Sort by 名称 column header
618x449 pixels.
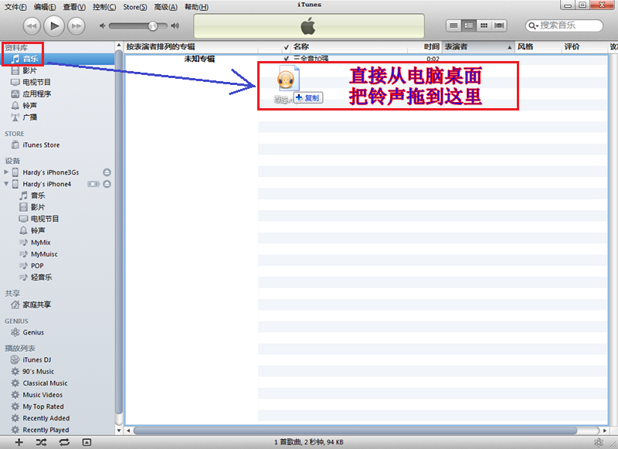[x=349, y=47]
